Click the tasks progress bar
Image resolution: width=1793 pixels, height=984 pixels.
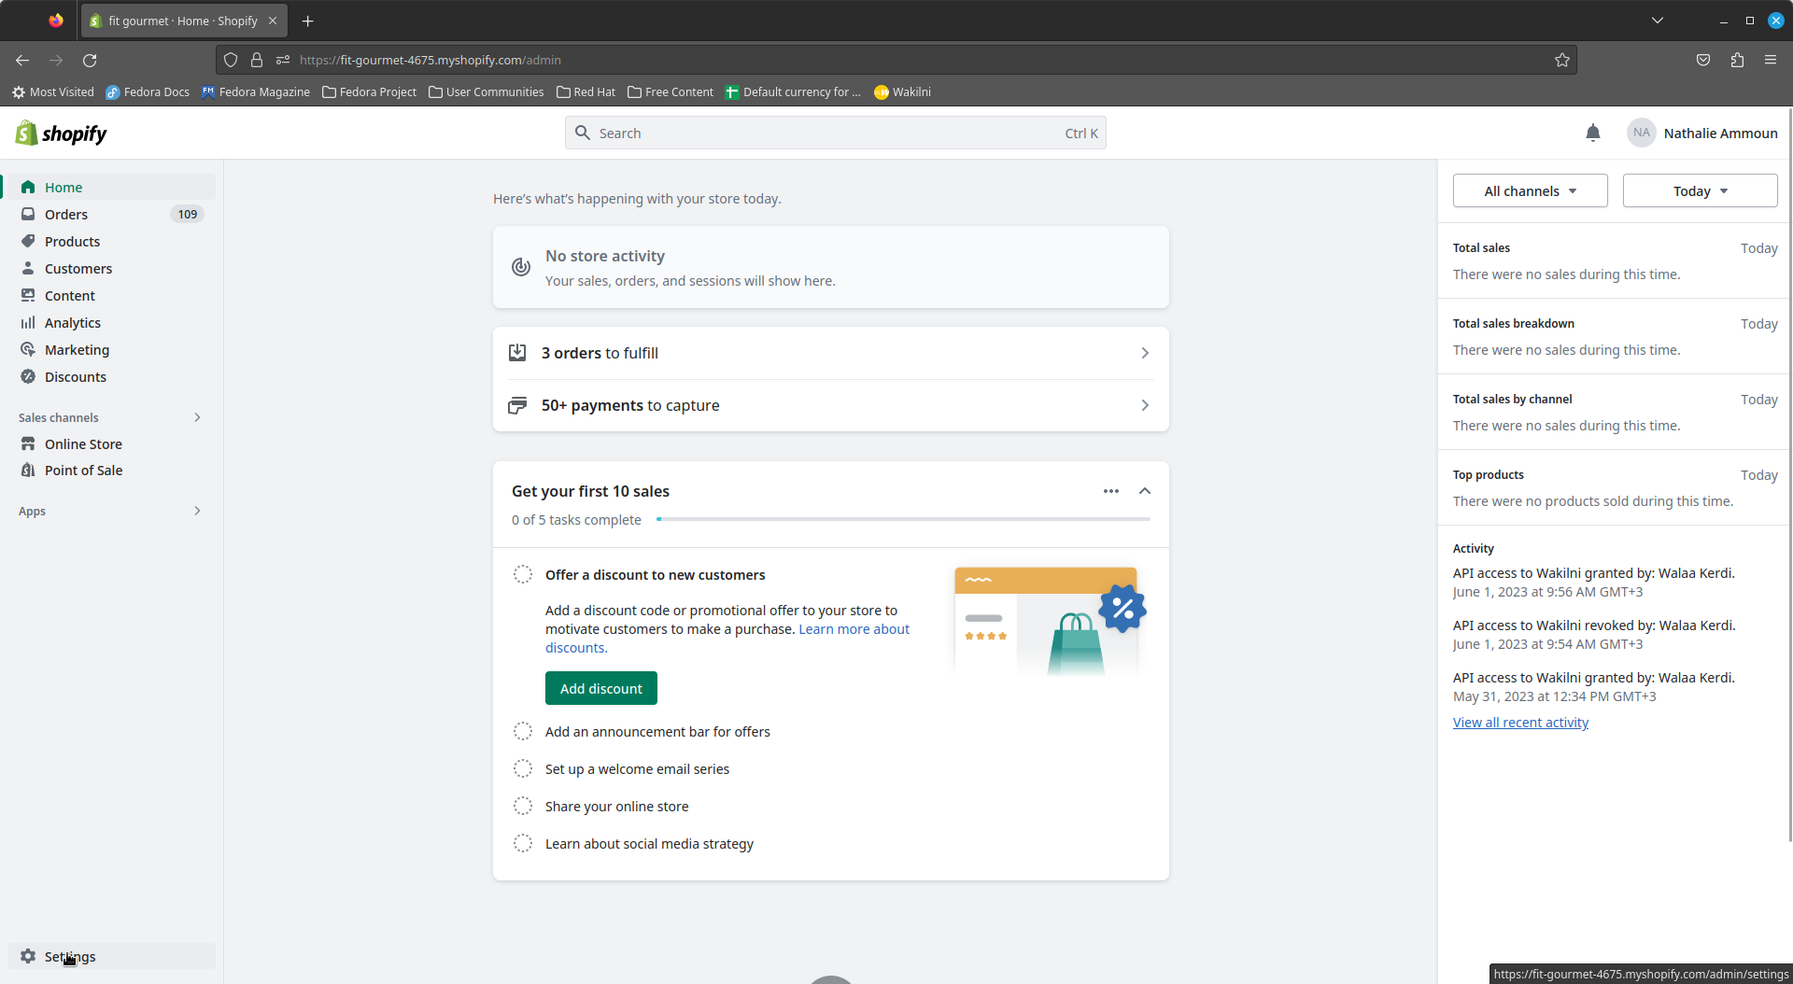pos(903,519)
